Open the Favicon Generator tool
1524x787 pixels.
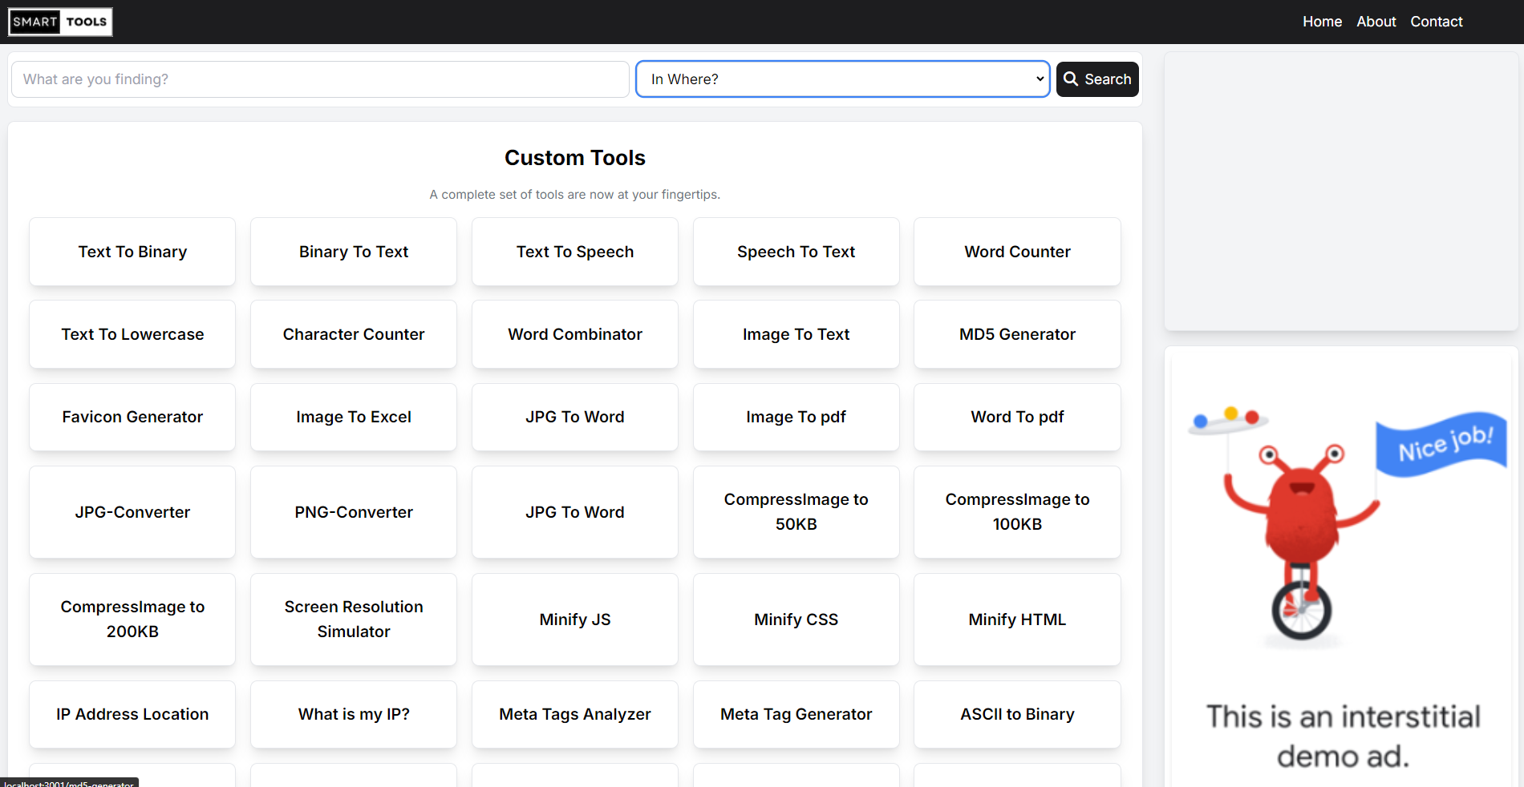(132, 417)
